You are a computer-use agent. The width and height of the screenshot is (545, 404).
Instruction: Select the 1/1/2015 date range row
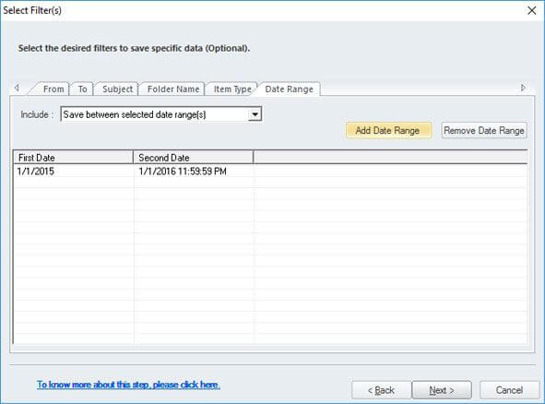[270, 171]
